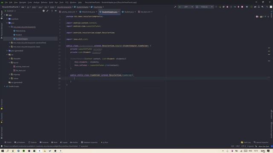Select MainActivity in the project tree
273x153 pixels.
[20, 31]
